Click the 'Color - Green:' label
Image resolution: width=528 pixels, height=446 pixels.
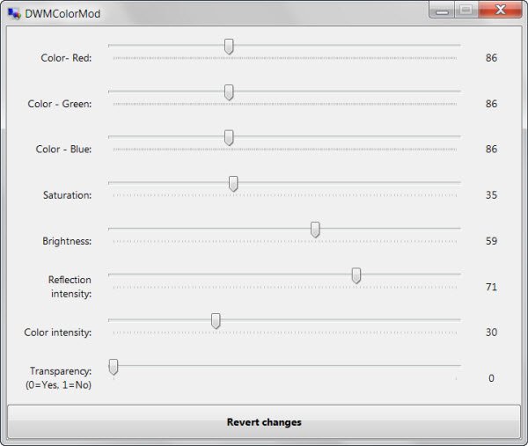(x=60, y=104)
